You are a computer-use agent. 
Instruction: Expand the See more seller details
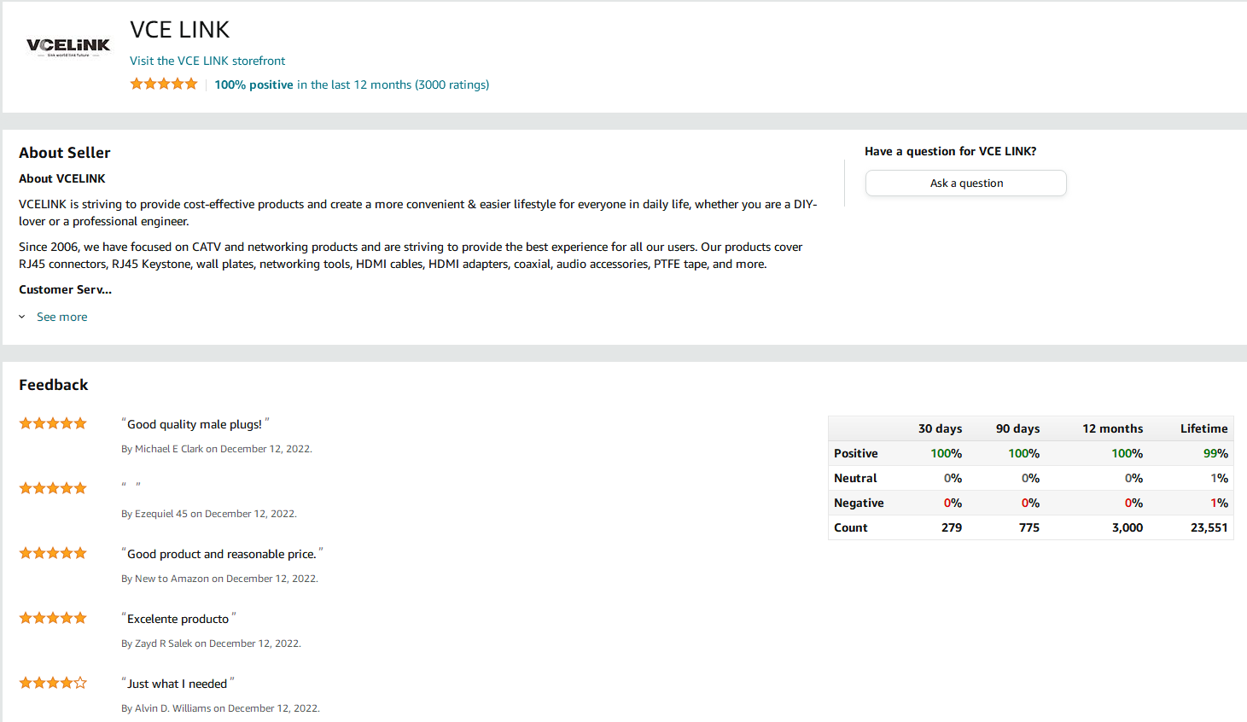click(61, 317)
